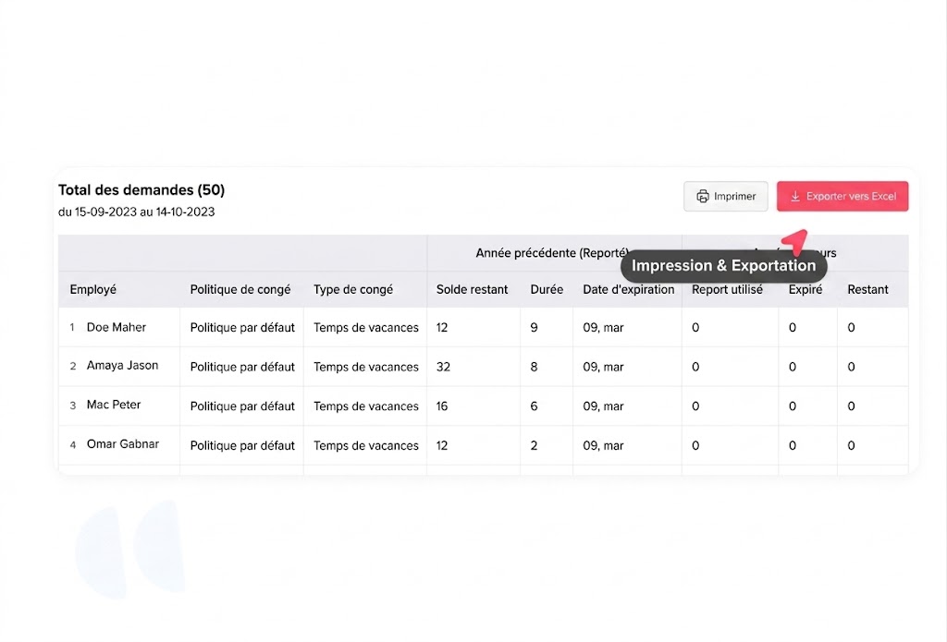The height and width of the screenshot is (642, 947).
Task: Click Exporter vers Excel button
Action: point(842,196)
